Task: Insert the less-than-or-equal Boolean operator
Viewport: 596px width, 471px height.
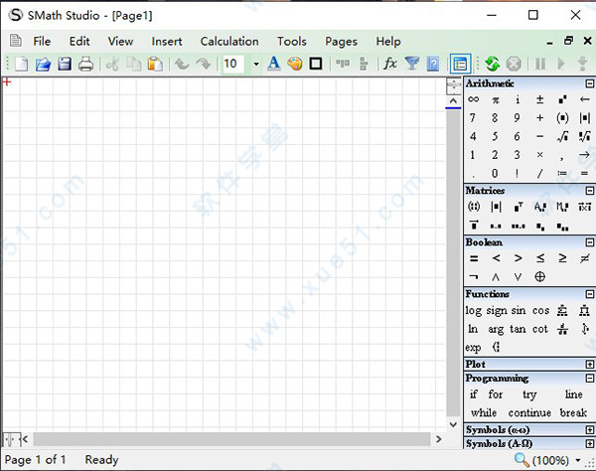Action: 540,258
